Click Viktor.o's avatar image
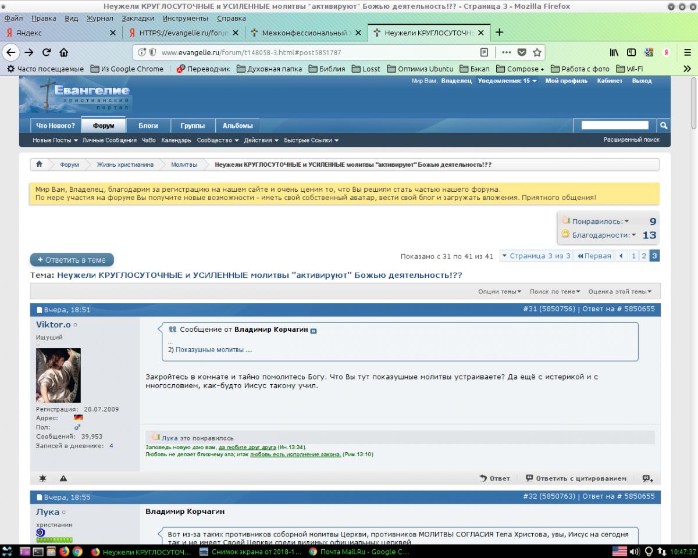 click(x=58, y=375)
